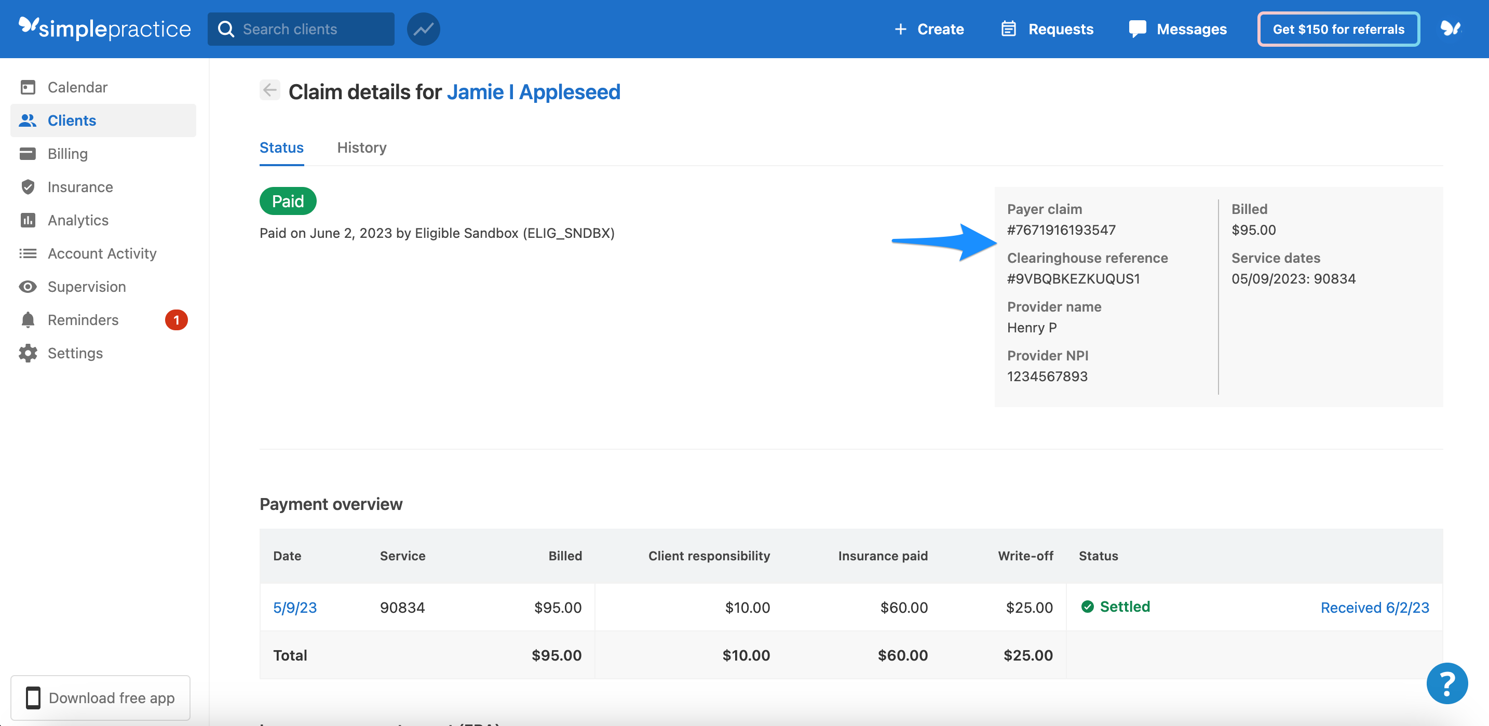
Task: Open Analytics in the sidebar
Action: [x=103, y=220]
